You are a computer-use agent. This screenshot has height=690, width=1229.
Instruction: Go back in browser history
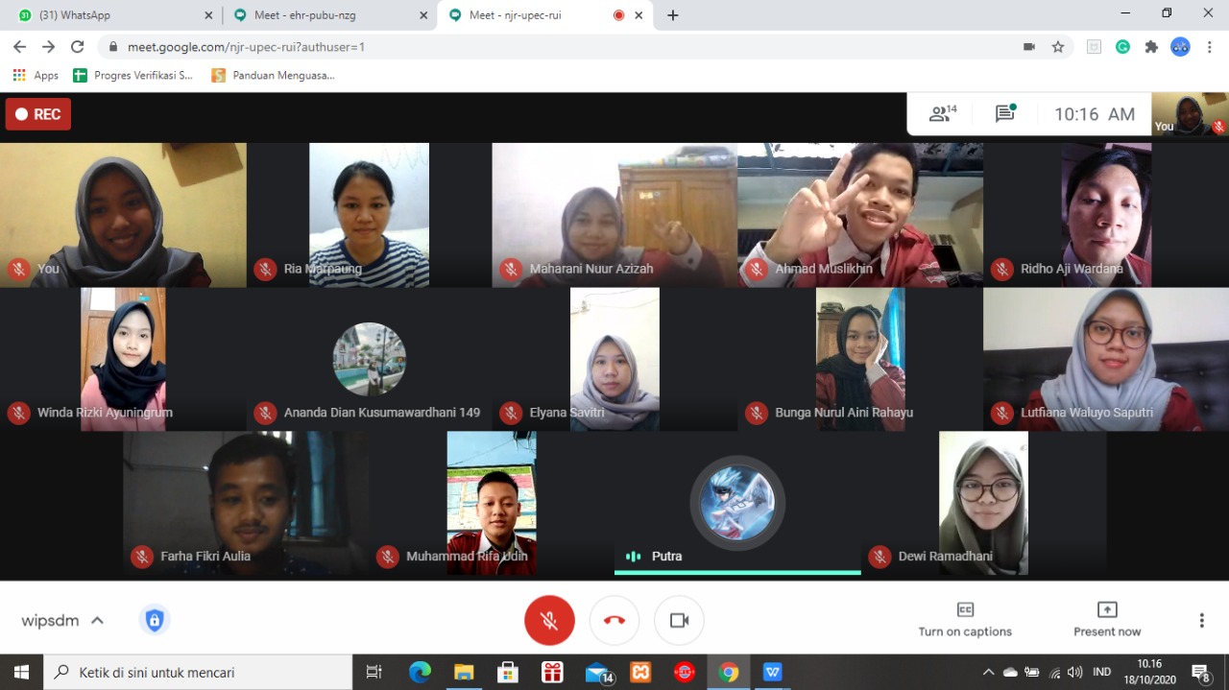coord(19,46)
